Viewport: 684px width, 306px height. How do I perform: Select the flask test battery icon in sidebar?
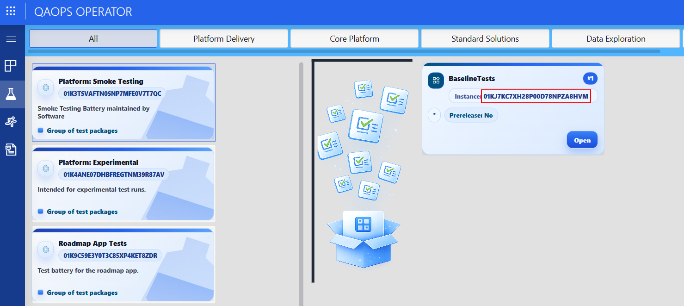tap(12, 94)
